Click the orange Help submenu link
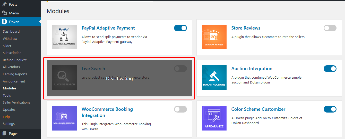 point(6,117)
